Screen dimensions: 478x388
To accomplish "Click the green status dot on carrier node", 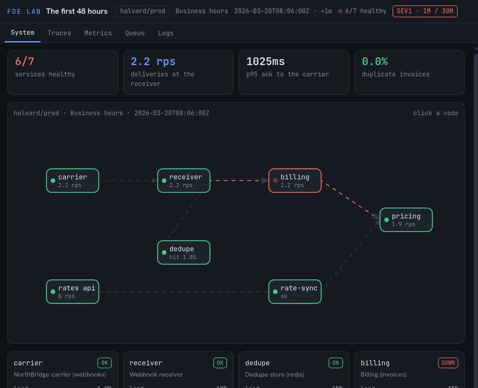I will click(53, 181).
